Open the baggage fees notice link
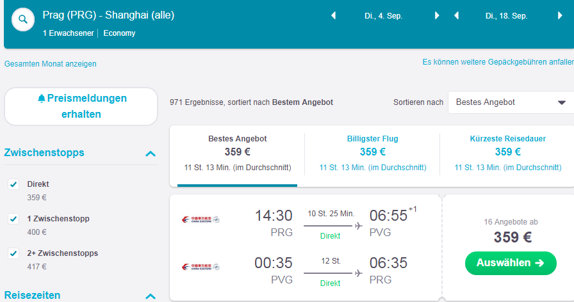 498,62
